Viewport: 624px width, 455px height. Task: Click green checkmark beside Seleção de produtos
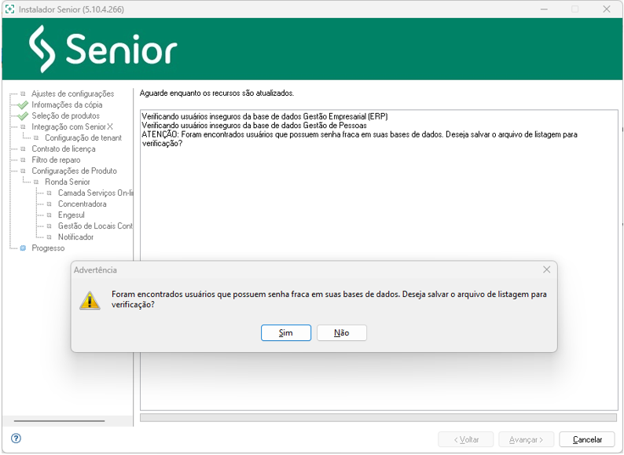pos(23,116)
